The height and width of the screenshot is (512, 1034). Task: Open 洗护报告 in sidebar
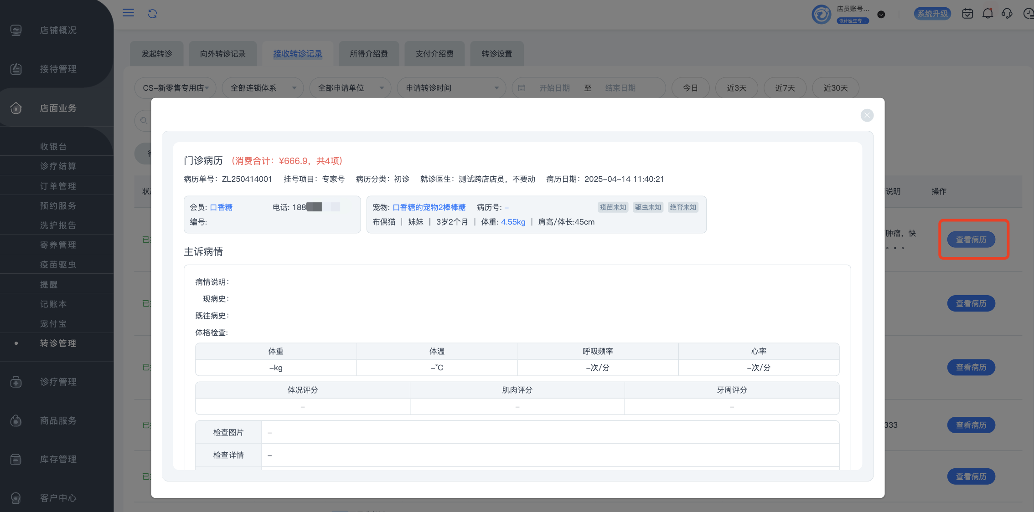tap(58, 225)
